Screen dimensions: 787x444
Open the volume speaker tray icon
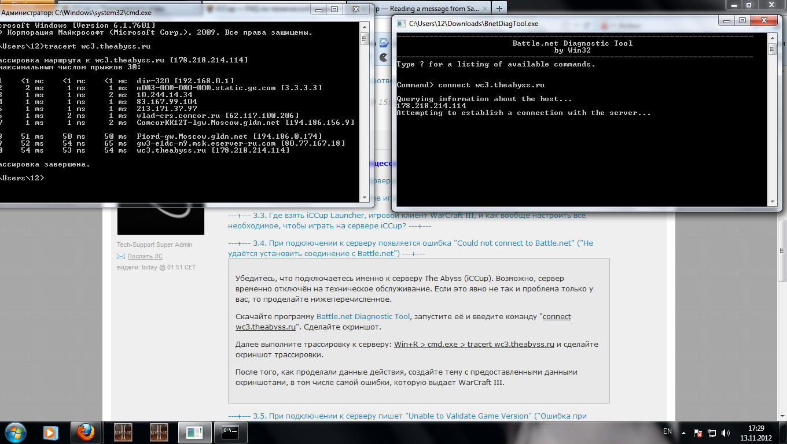(x=726, y=432)
